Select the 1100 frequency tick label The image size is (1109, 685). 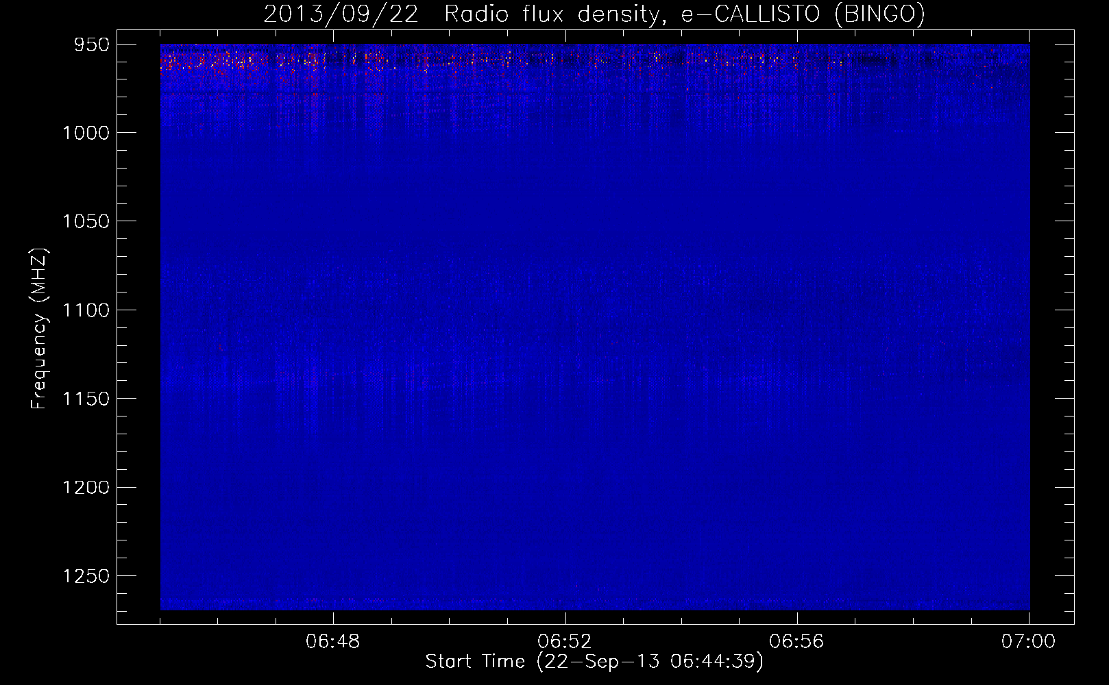[86, 310]
